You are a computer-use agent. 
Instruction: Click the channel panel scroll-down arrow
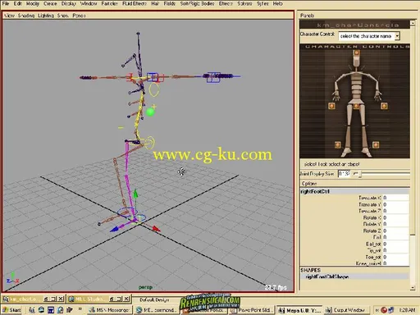413,288
